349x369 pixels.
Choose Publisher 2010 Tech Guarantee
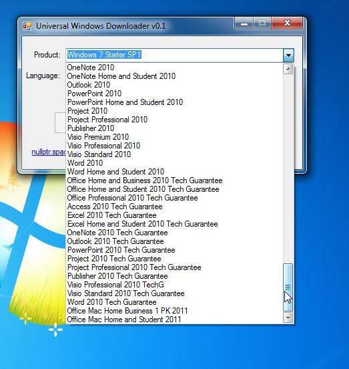[175, 276]
